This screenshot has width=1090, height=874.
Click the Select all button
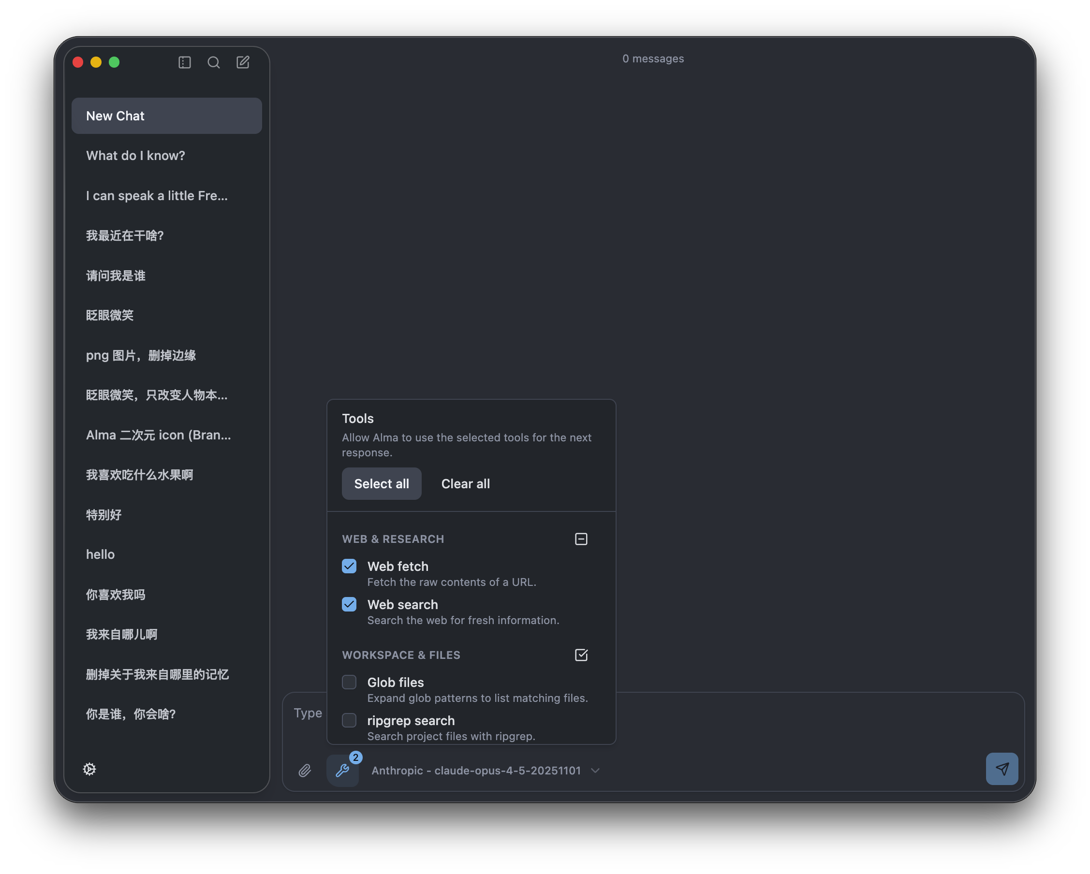tap(381, 484)
